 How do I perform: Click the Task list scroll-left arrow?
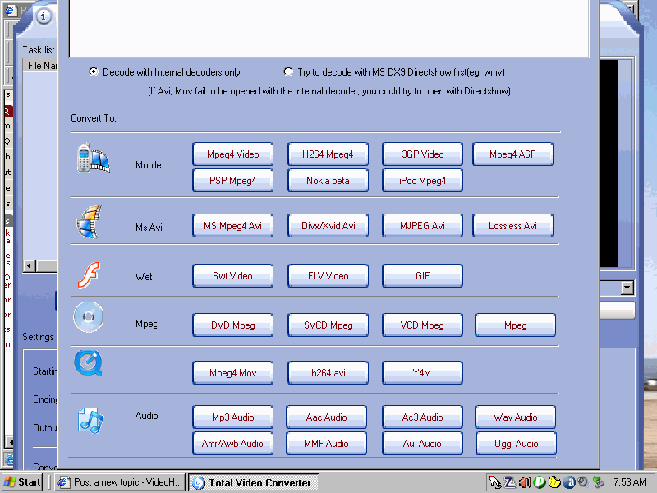click(30, 265)
